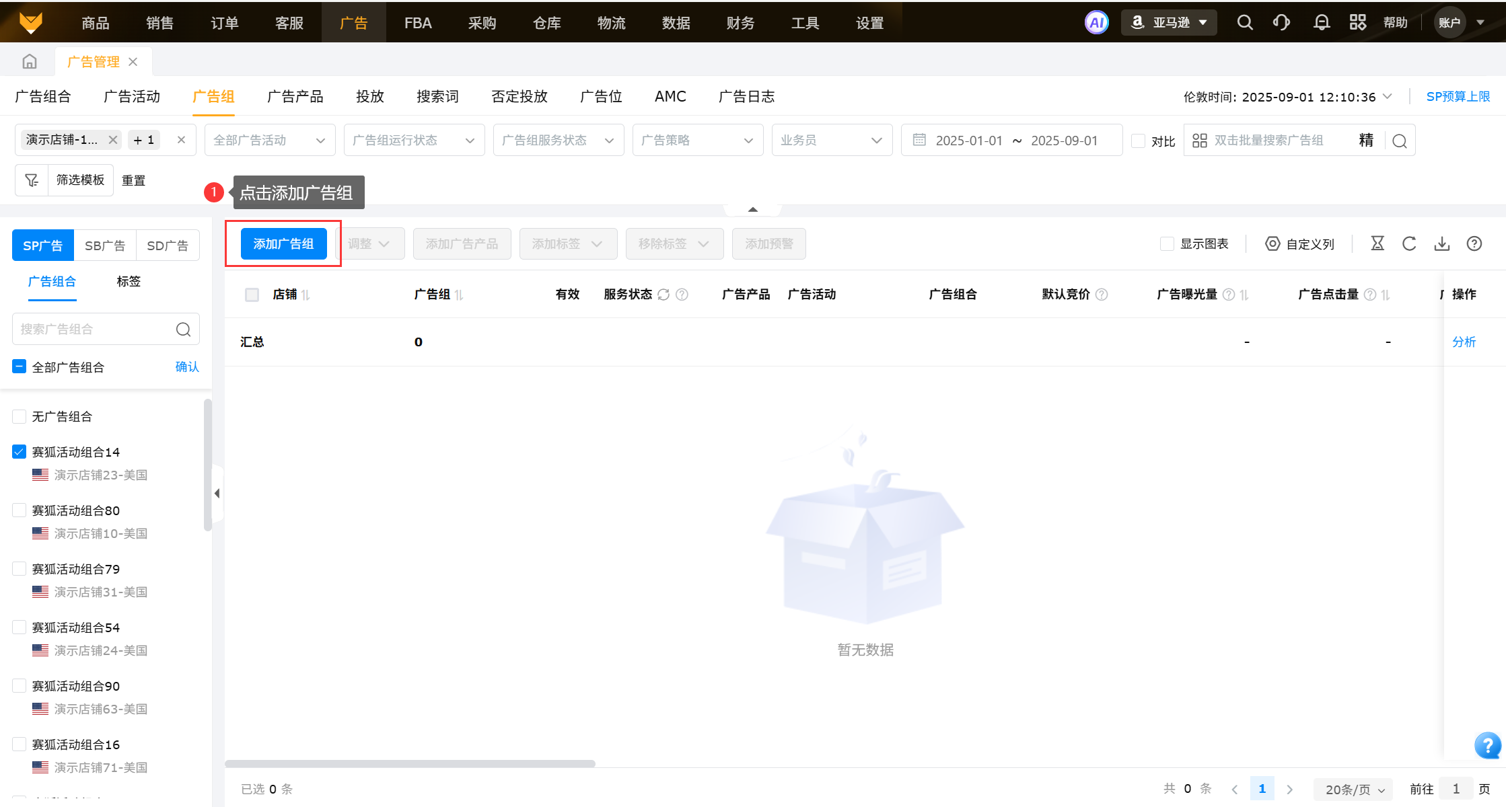Click the 添加广告组 button

point(283,243)
